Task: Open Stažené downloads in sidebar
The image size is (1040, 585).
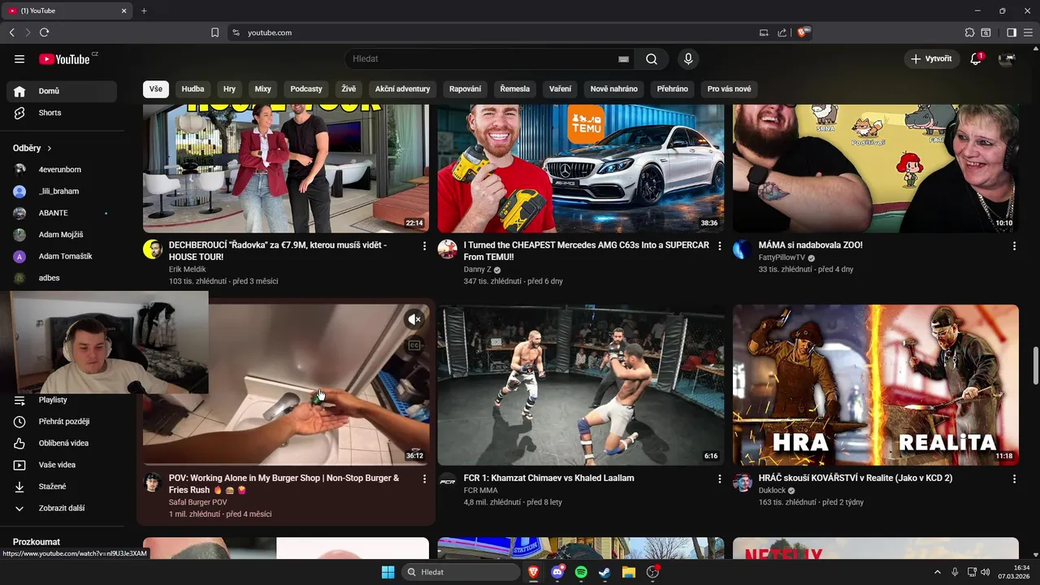Action: coord(63,487)
